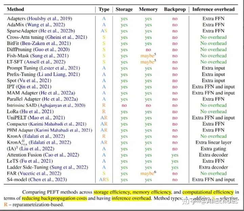This screenshot has width=244, height=211.
Task: Click the 'maybe' memory cell for Fish-Mask
Action: tap(148, 56)
